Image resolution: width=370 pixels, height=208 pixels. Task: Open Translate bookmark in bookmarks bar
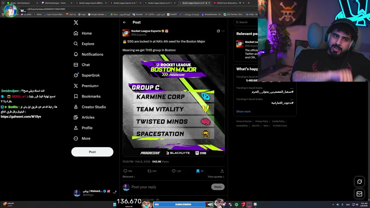click(x=138, y=14)
